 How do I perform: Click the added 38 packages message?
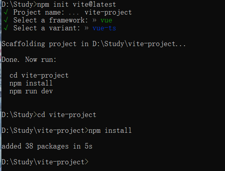47,146
